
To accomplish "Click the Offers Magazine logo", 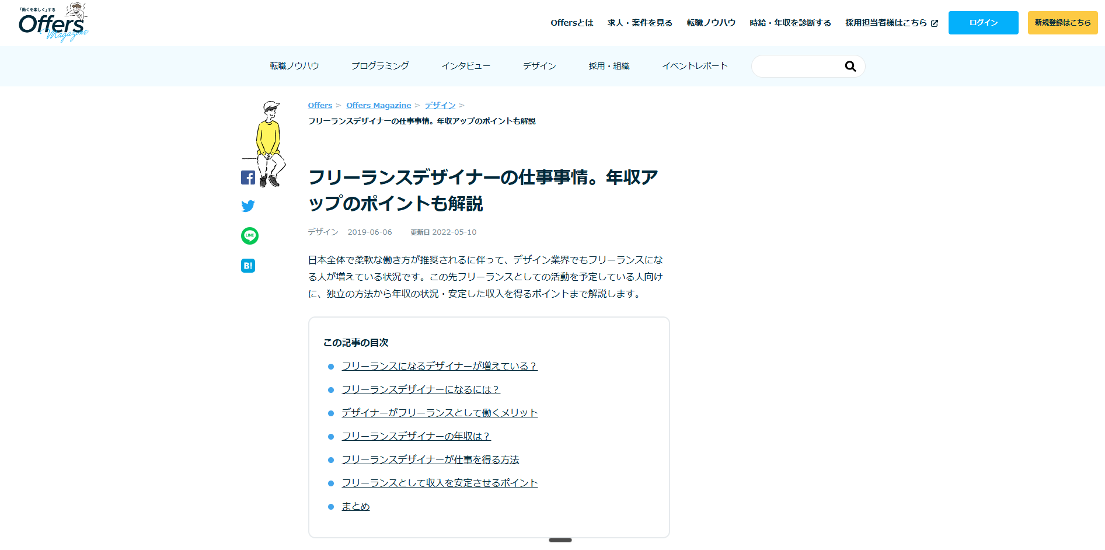I will point(53,23).
